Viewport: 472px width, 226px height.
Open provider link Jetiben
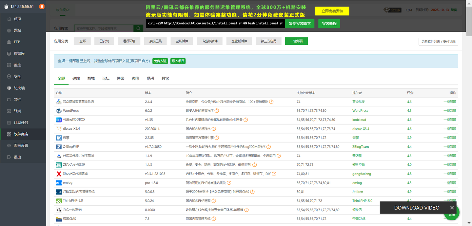point(358,192)
